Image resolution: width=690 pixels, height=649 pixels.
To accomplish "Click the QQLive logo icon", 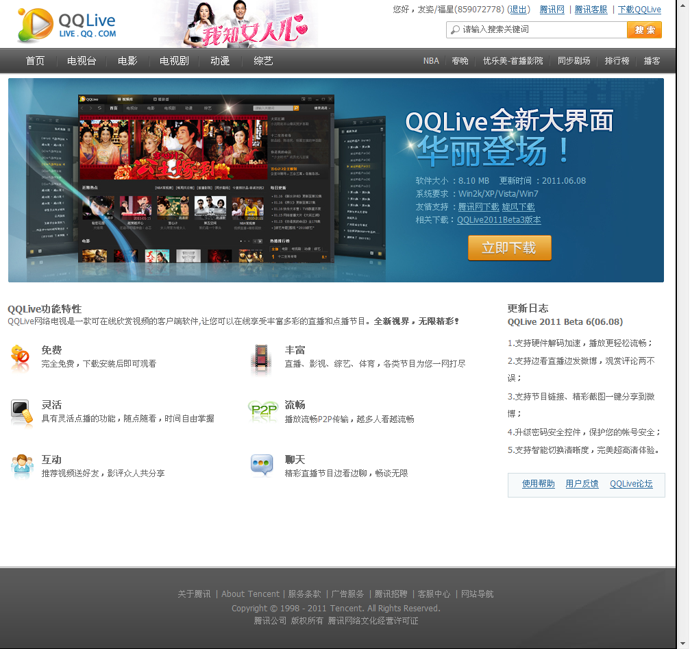I will pyautogui.click(x=35, y=25).
